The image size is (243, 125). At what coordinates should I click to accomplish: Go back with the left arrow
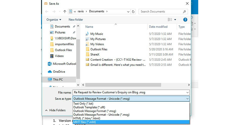click(47, 11)
